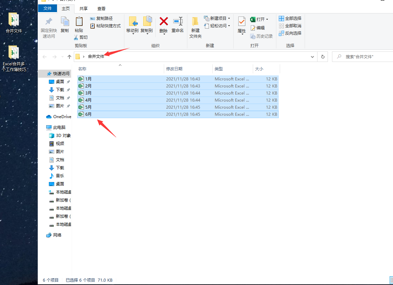
Task: Switch to the Home (主页) tab
Action: point(66,8)
